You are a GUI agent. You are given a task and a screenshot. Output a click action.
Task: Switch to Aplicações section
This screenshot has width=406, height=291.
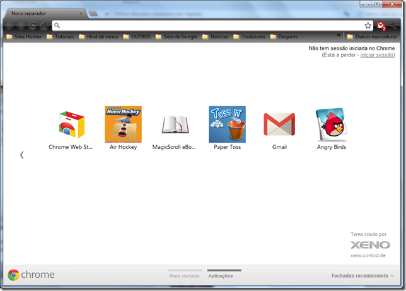point(224,275)
